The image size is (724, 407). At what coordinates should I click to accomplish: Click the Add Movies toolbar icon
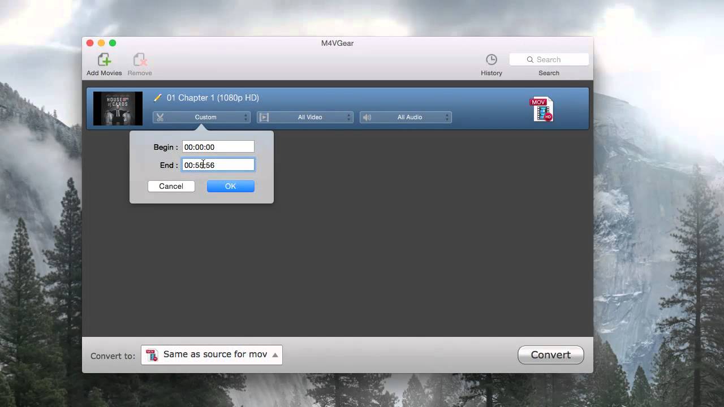[x=104, y=59]
